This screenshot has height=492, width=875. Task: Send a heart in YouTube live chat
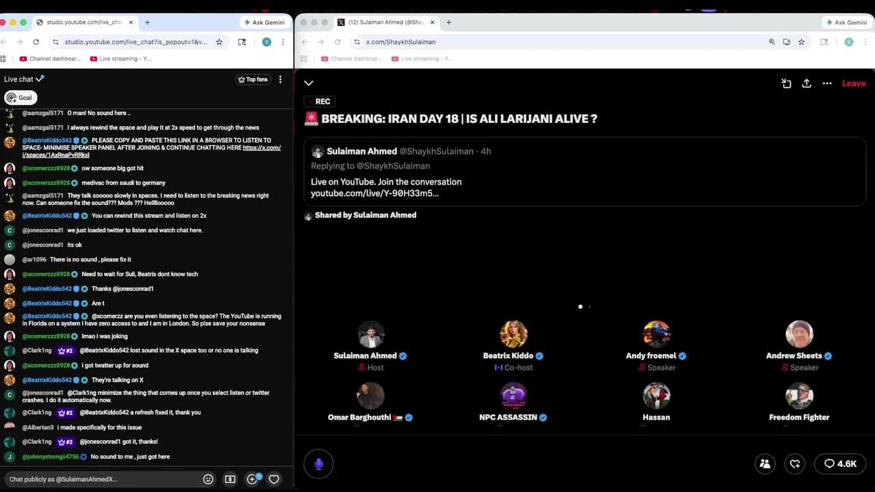[274, 479]
